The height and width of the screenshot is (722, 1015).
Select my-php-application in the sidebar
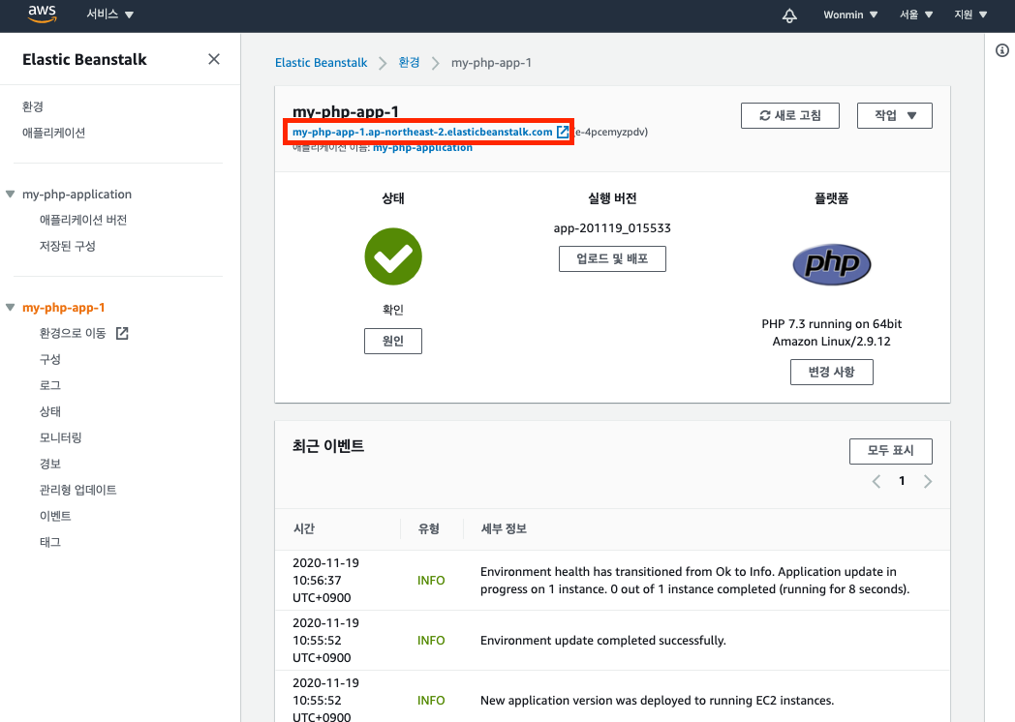[x=77, y=195]
